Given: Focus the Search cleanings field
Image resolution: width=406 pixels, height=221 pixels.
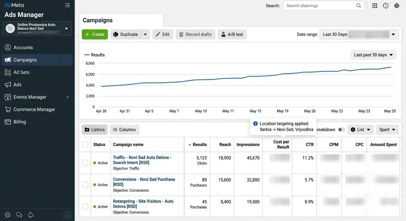Looking at the screenshot, I should coord(324,6).
